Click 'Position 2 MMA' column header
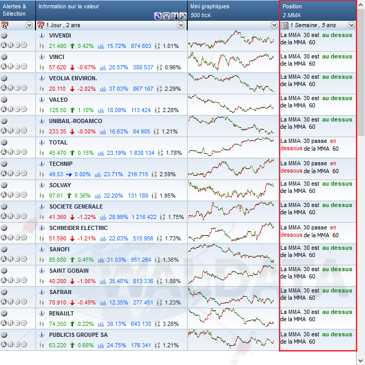 [x=318, y=10]
